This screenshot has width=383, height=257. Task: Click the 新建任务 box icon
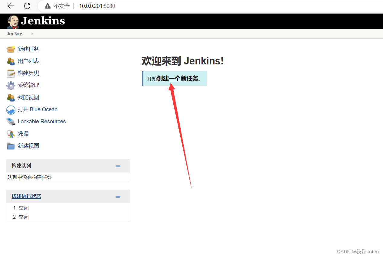11,49
